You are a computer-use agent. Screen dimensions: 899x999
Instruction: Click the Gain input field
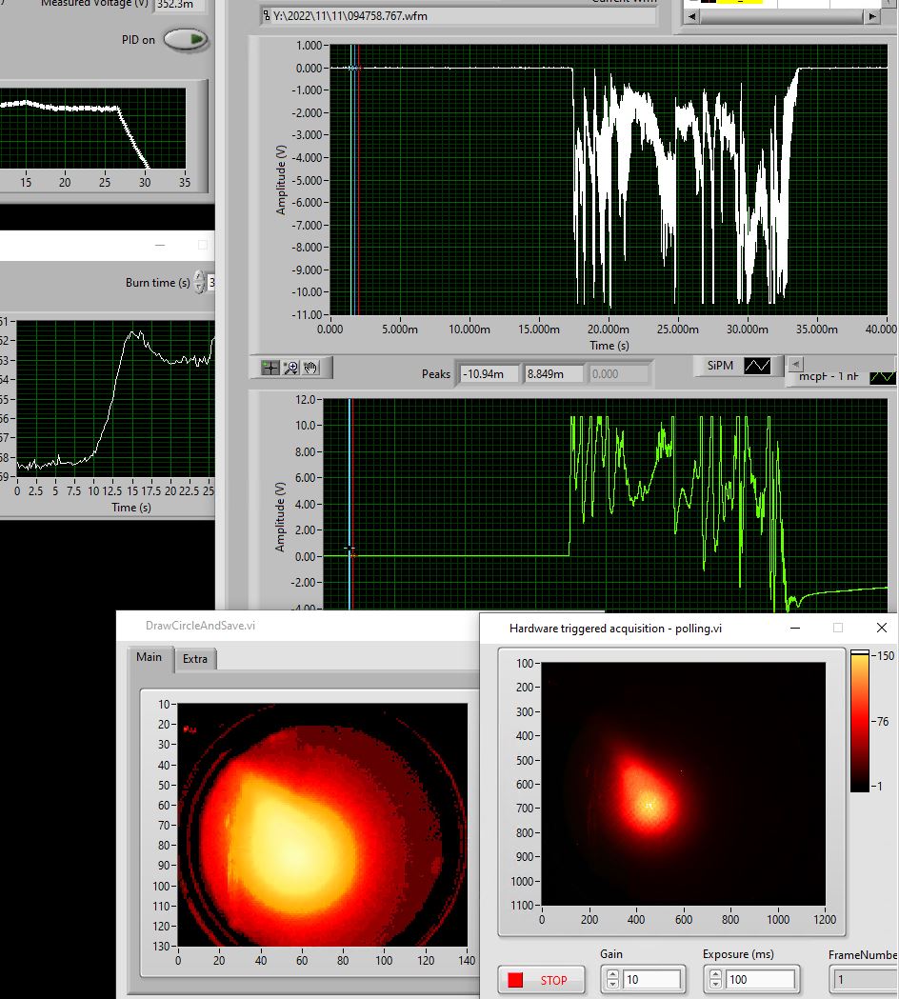(652, 979)
